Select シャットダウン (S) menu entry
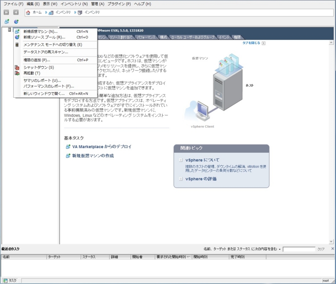This screenshot has width=336, height=284. pos(55,68)
